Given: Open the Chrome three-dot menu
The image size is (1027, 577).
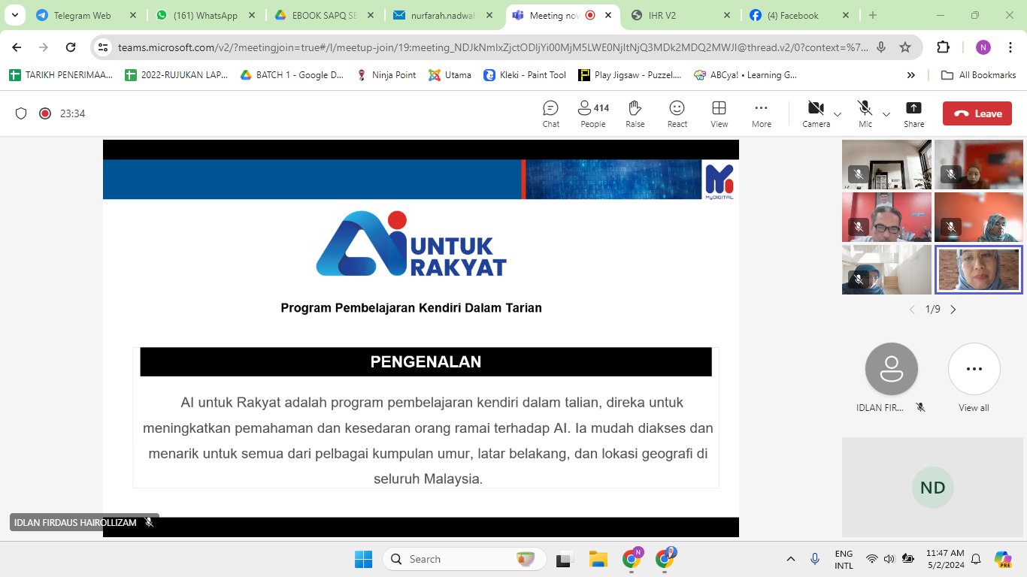Looking at the screenshot, I should click(x=1009, y=47).
